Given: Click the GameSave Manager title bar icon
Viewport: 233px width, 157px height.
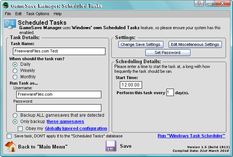Looking at the screenshot, I should (x=6, y=5).
